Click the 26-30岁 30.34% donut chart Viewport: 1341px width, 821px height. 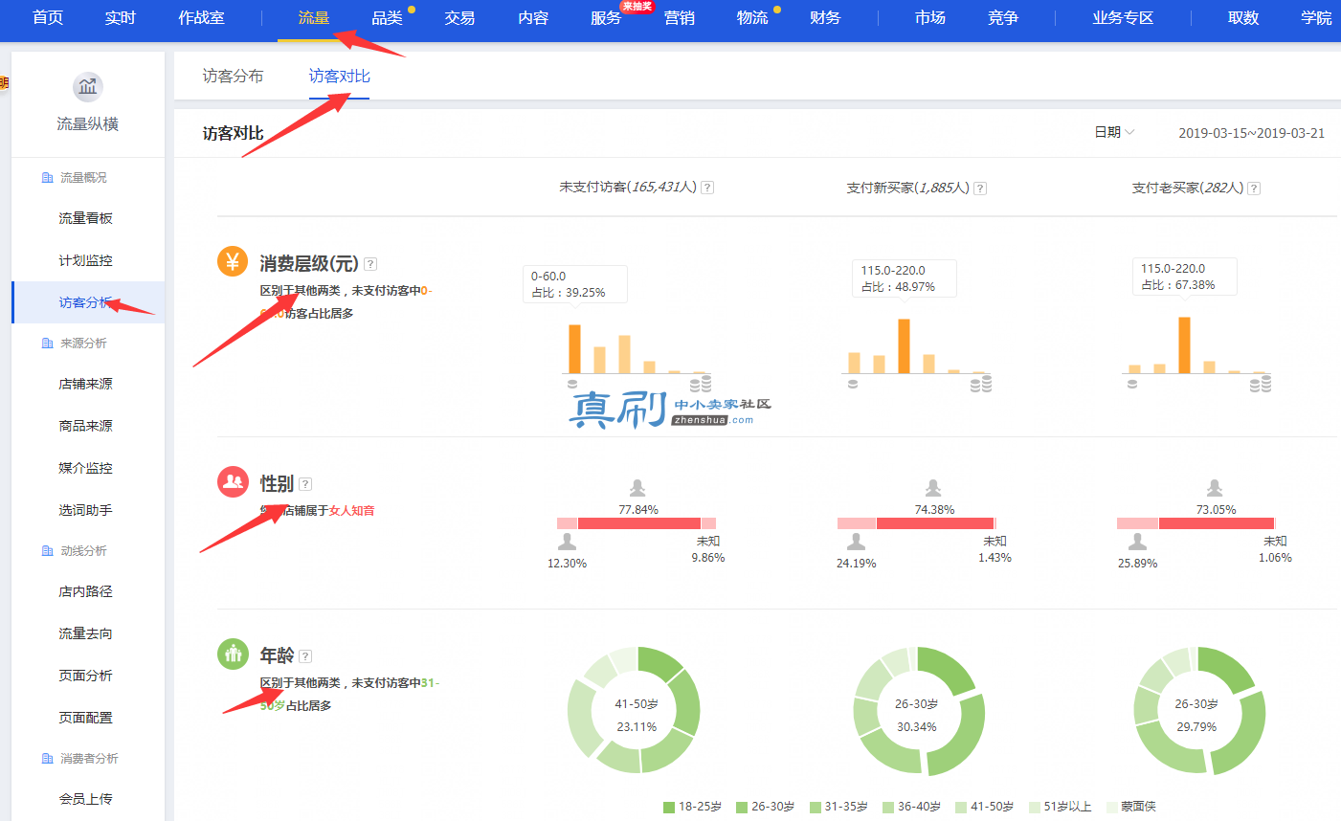pyautogui.click(x=919, y=711)
